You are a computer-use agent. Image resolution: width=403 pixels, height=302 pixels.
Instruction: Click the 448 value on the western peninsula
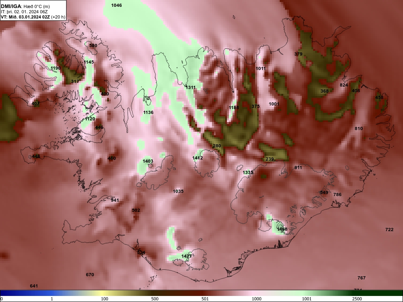click(36, 156)
